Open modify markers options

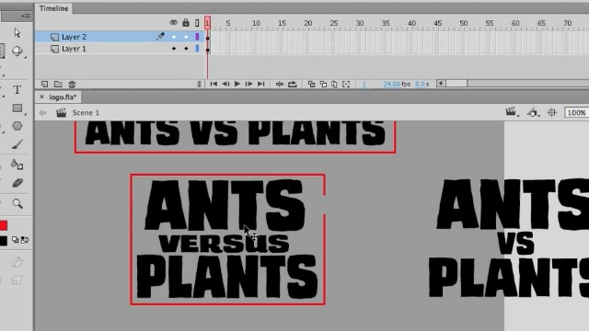(x=346, y=84)
